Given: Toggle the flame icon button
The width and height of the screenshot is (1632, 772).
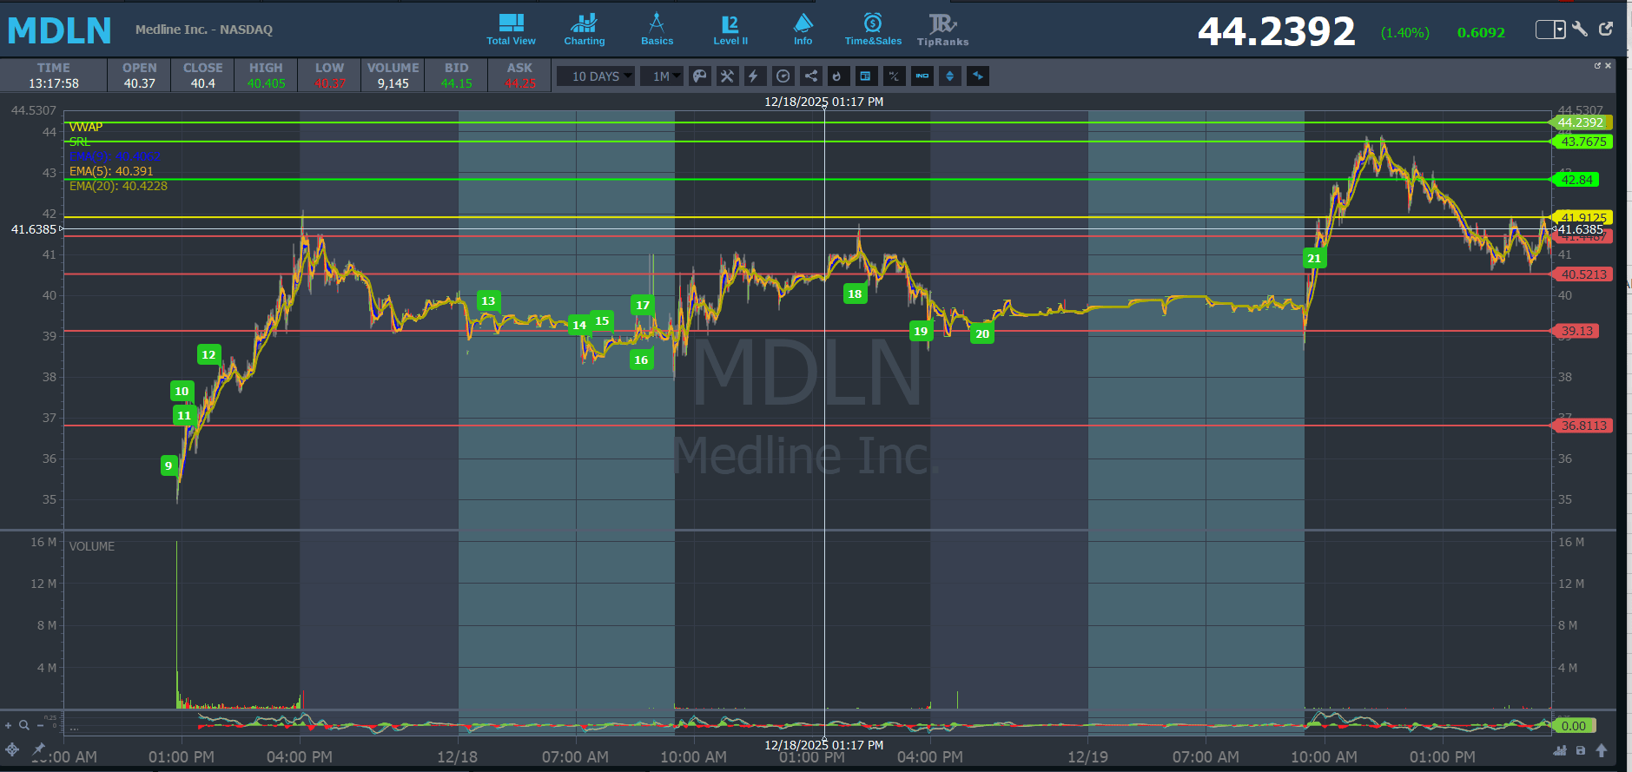Looking at the screenshot, I should 837,76.
